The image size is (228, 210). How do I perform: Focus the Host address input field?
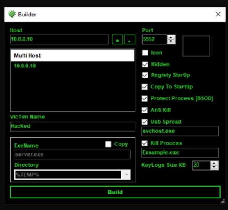tap(59, 39)
